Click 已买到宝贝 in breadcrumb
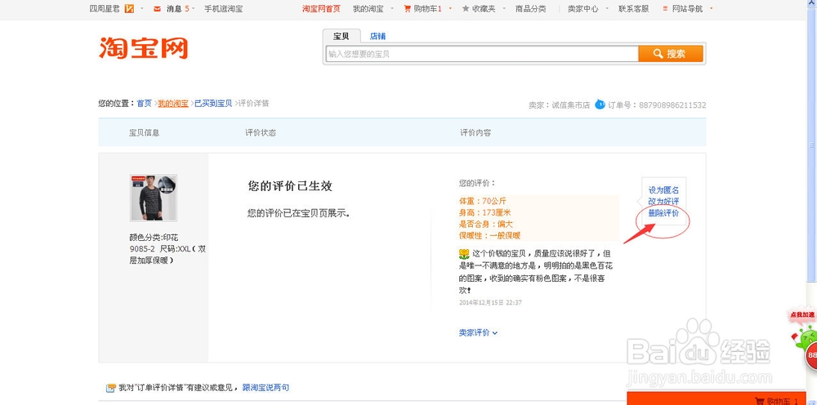 213,103
